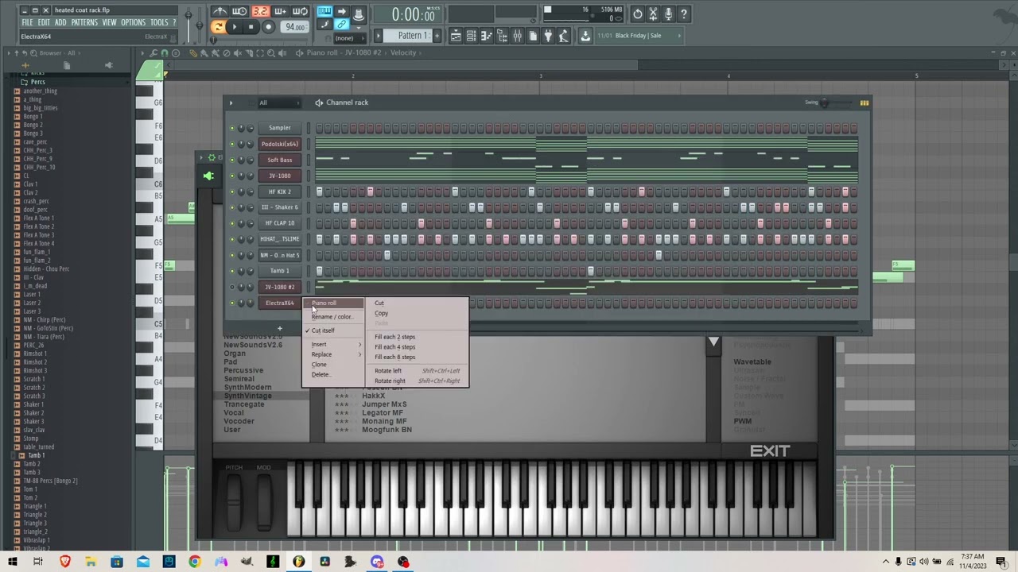Select the III - Shaker 6 channel
The image size is (1018, 572).
[279, 207]
